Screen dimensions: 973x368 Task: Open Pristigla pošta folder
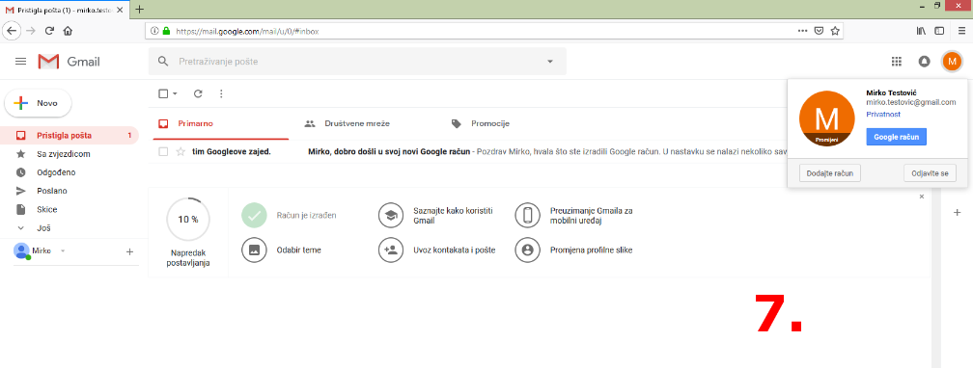pos(69,135)
